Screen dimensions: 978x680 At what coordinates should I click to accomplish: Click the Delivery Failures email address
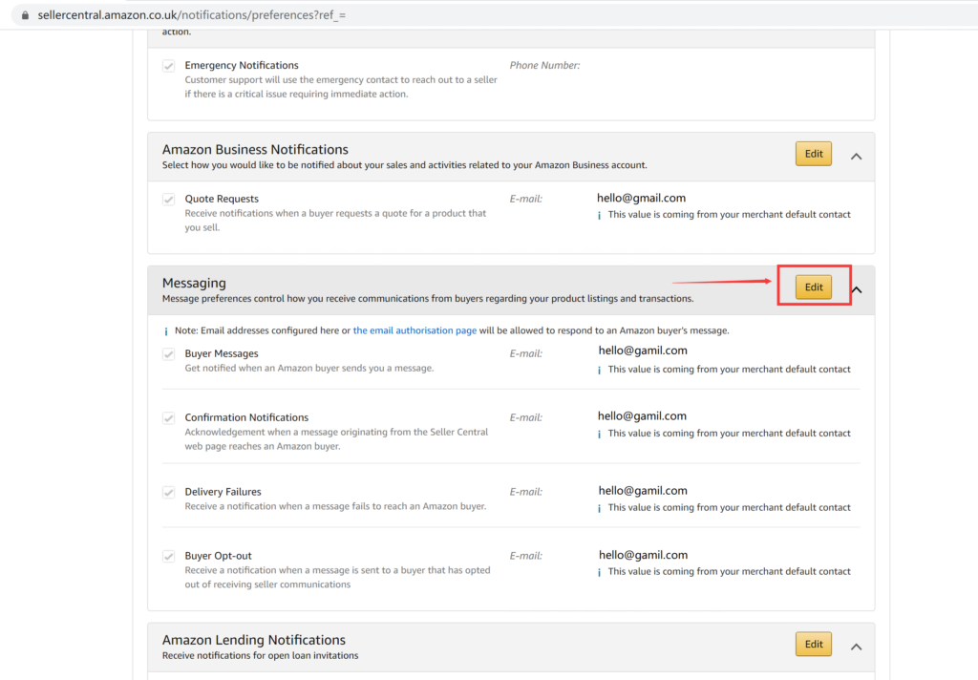(x=643, y=491)
